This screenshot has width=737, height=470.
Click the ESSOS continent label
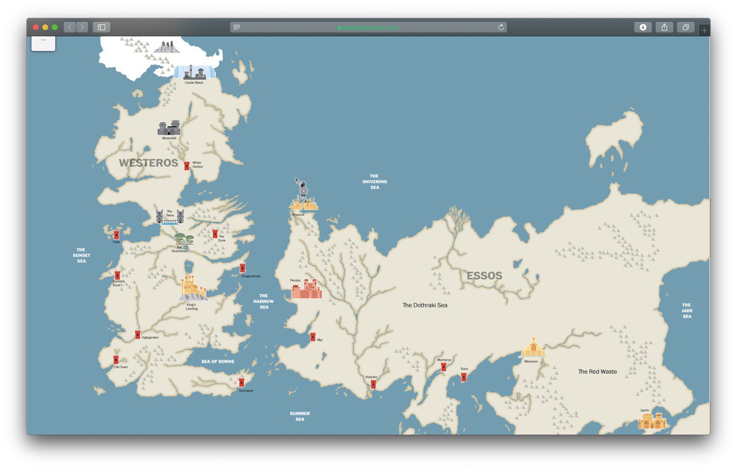click(x=484, y=276)
